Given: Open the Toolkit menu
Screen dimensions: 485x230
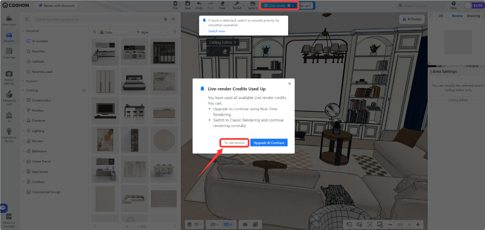Looking at the screenshot, I should click(237, 5).
